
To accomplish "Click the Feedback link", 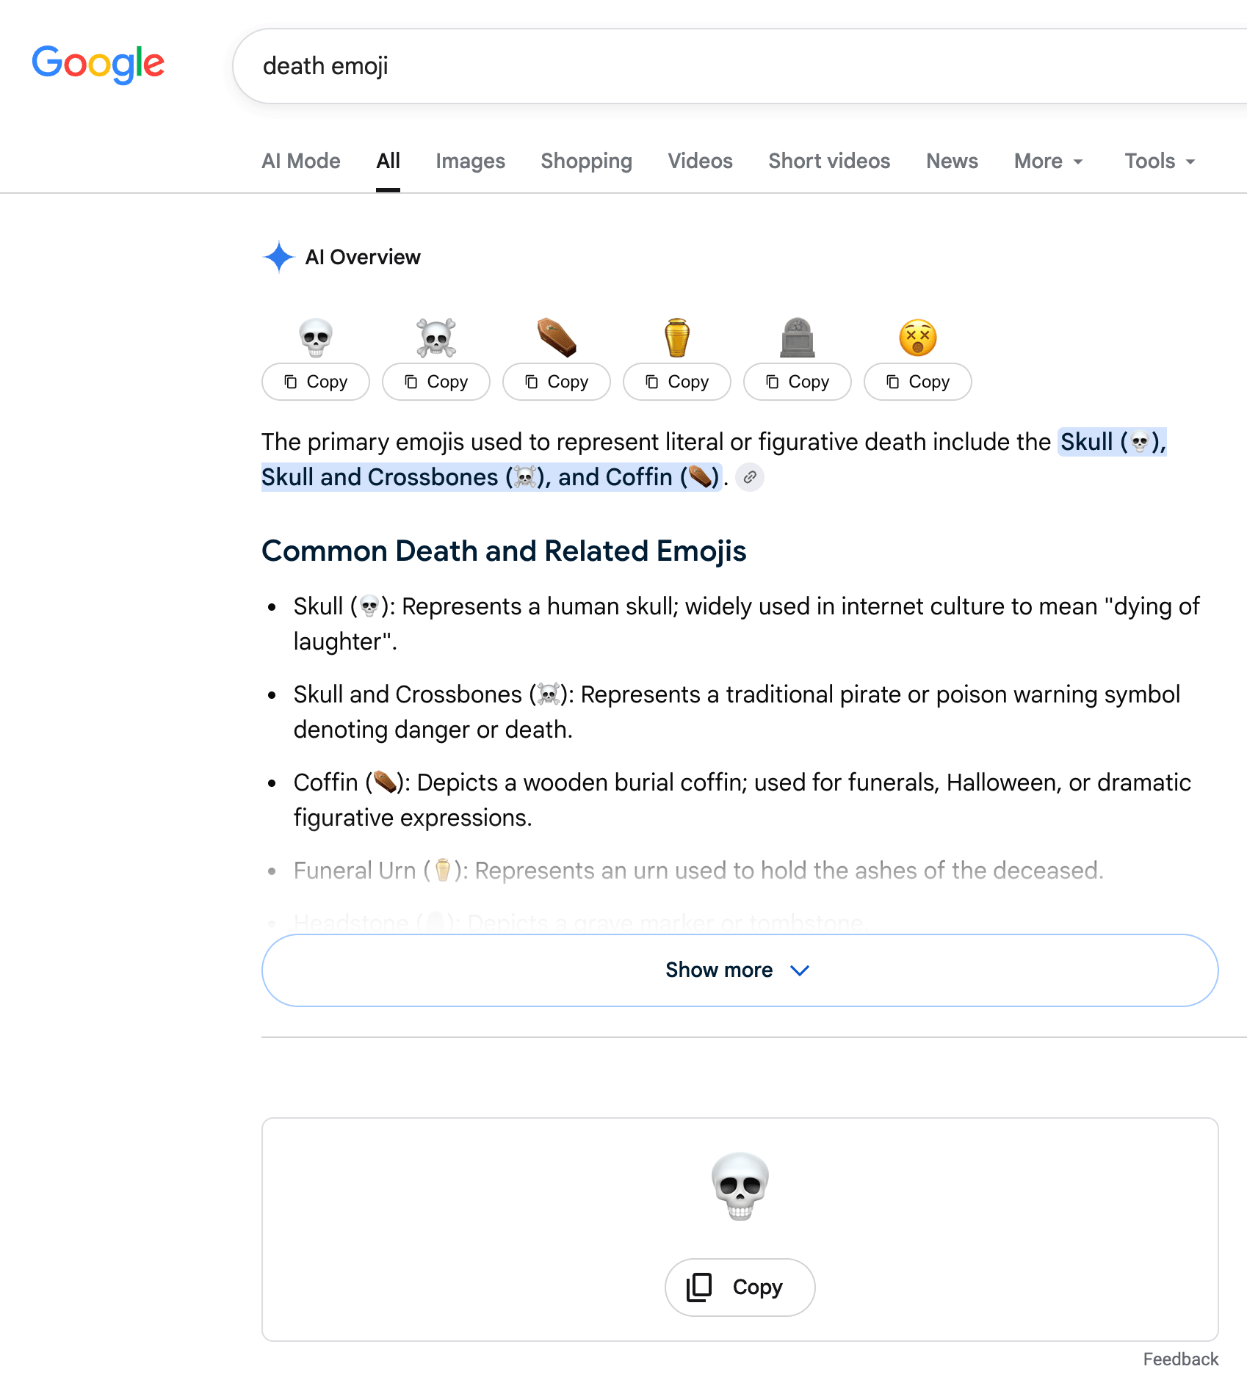I will (1180, 1359).
